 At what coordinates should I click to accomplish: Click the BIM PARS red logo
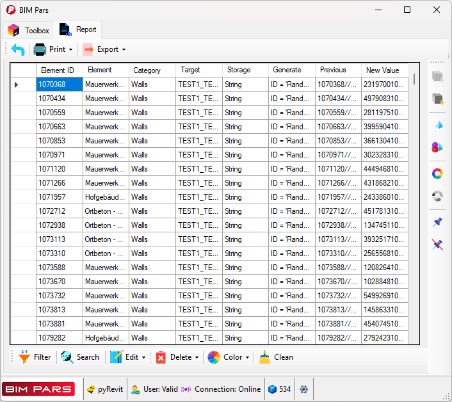[38, 389]
